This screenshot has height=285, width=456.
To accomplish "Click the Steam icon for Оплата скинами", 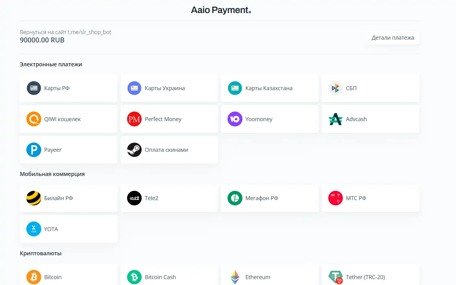I will (134, 150).
